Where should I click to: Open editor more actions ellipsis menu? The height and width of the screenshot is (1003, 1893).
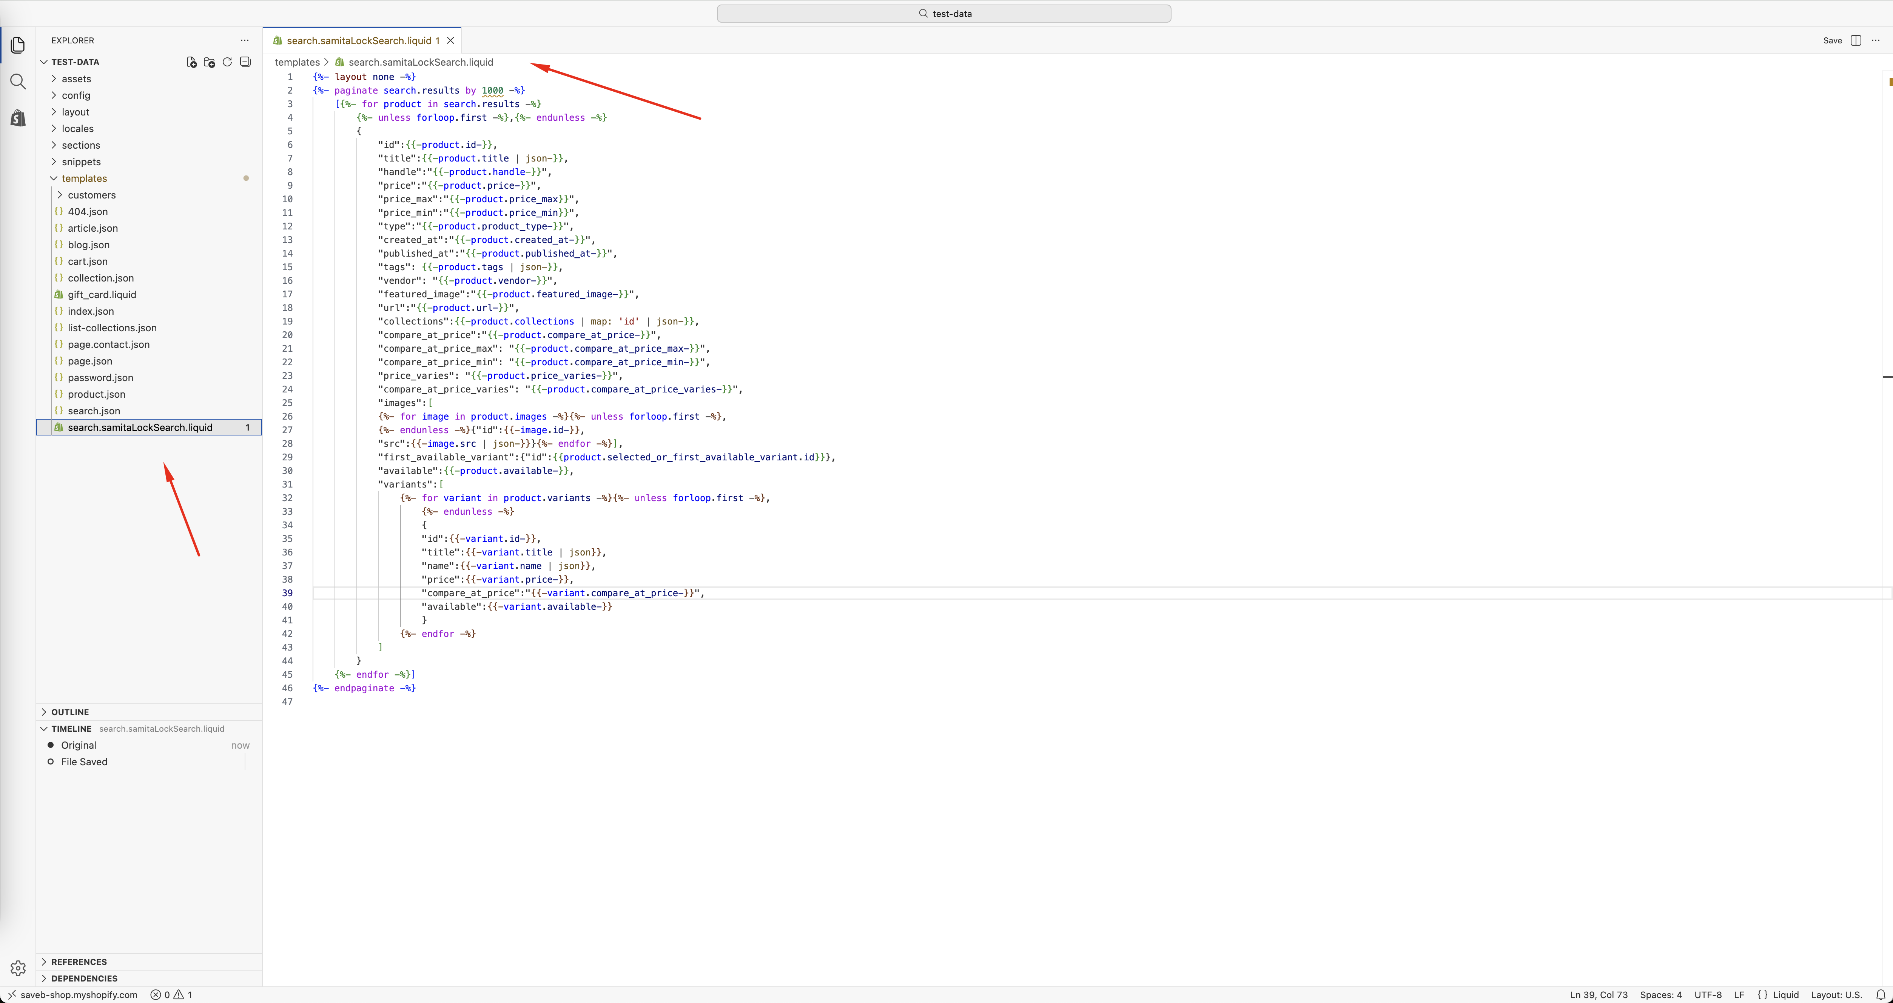(x=1875, y=40)
